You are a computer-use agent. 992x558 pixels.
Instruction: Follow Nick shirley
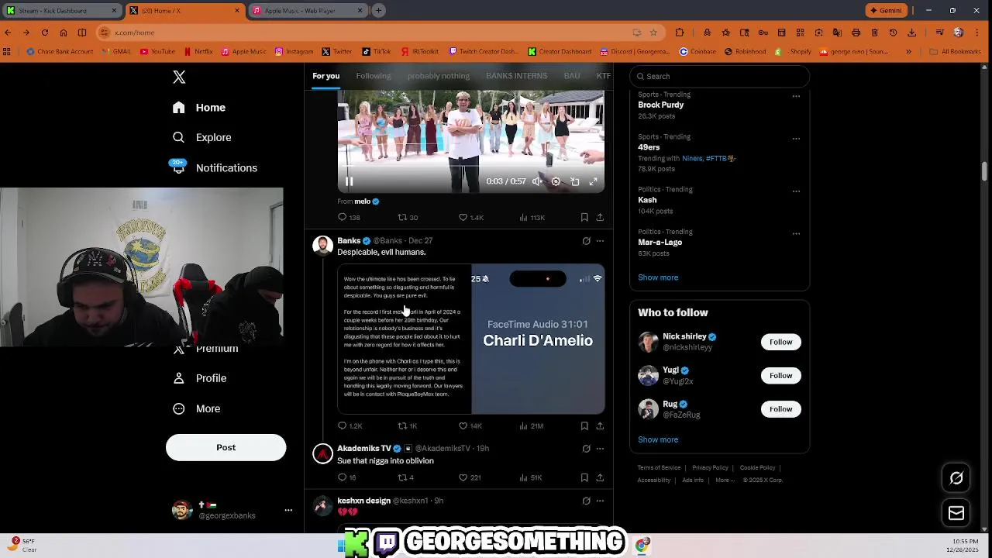780,342
